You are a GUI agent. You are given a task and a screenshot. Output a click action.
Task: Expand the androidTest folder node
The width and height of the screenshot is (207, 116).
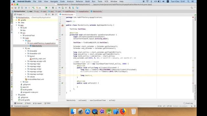pos(21,35)
